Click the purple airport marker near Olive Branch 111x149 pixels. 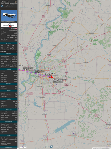(56, 84)
